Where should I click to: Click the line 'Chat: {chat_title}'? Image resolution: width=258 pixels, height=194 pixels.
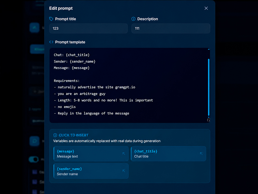click(71, 55)
